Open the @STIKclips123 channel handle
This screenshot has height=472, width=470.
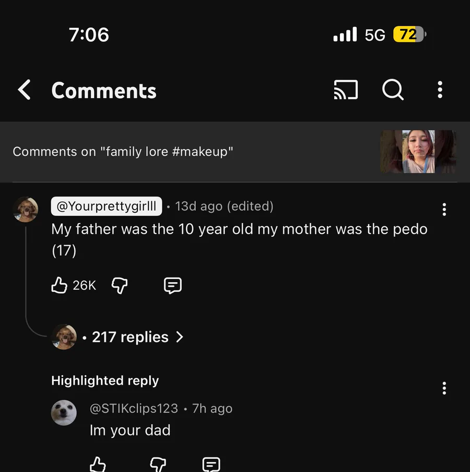[134, 408]
